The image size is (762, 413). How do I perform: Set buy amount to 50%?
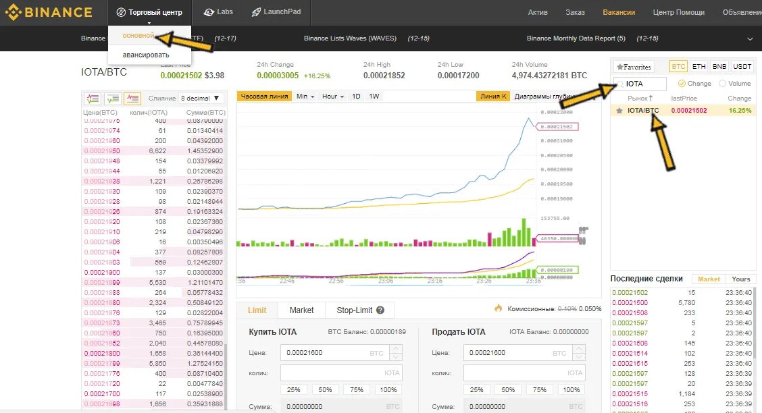pos(325,389)
